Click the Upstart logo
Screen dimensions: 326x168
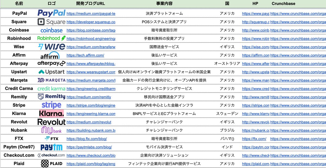point(52,72)
